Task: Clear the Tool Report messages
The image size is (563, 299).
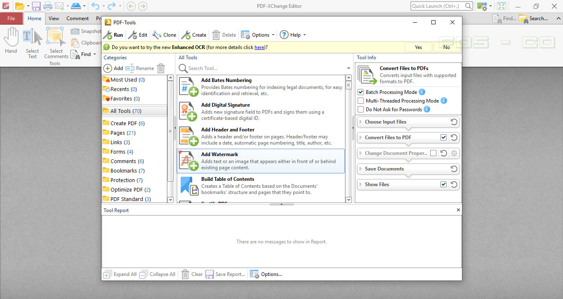Action: 192,274
